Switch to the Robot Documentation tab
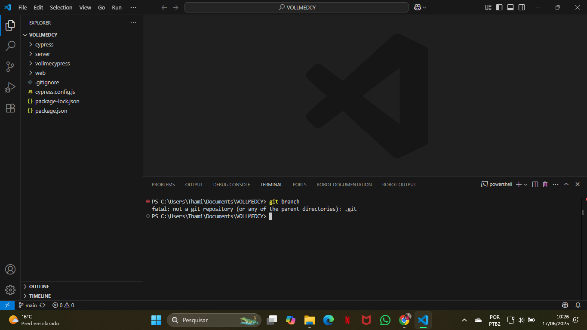Image resolution: width=587 pixels, height=330 pixels. (344, 185)
